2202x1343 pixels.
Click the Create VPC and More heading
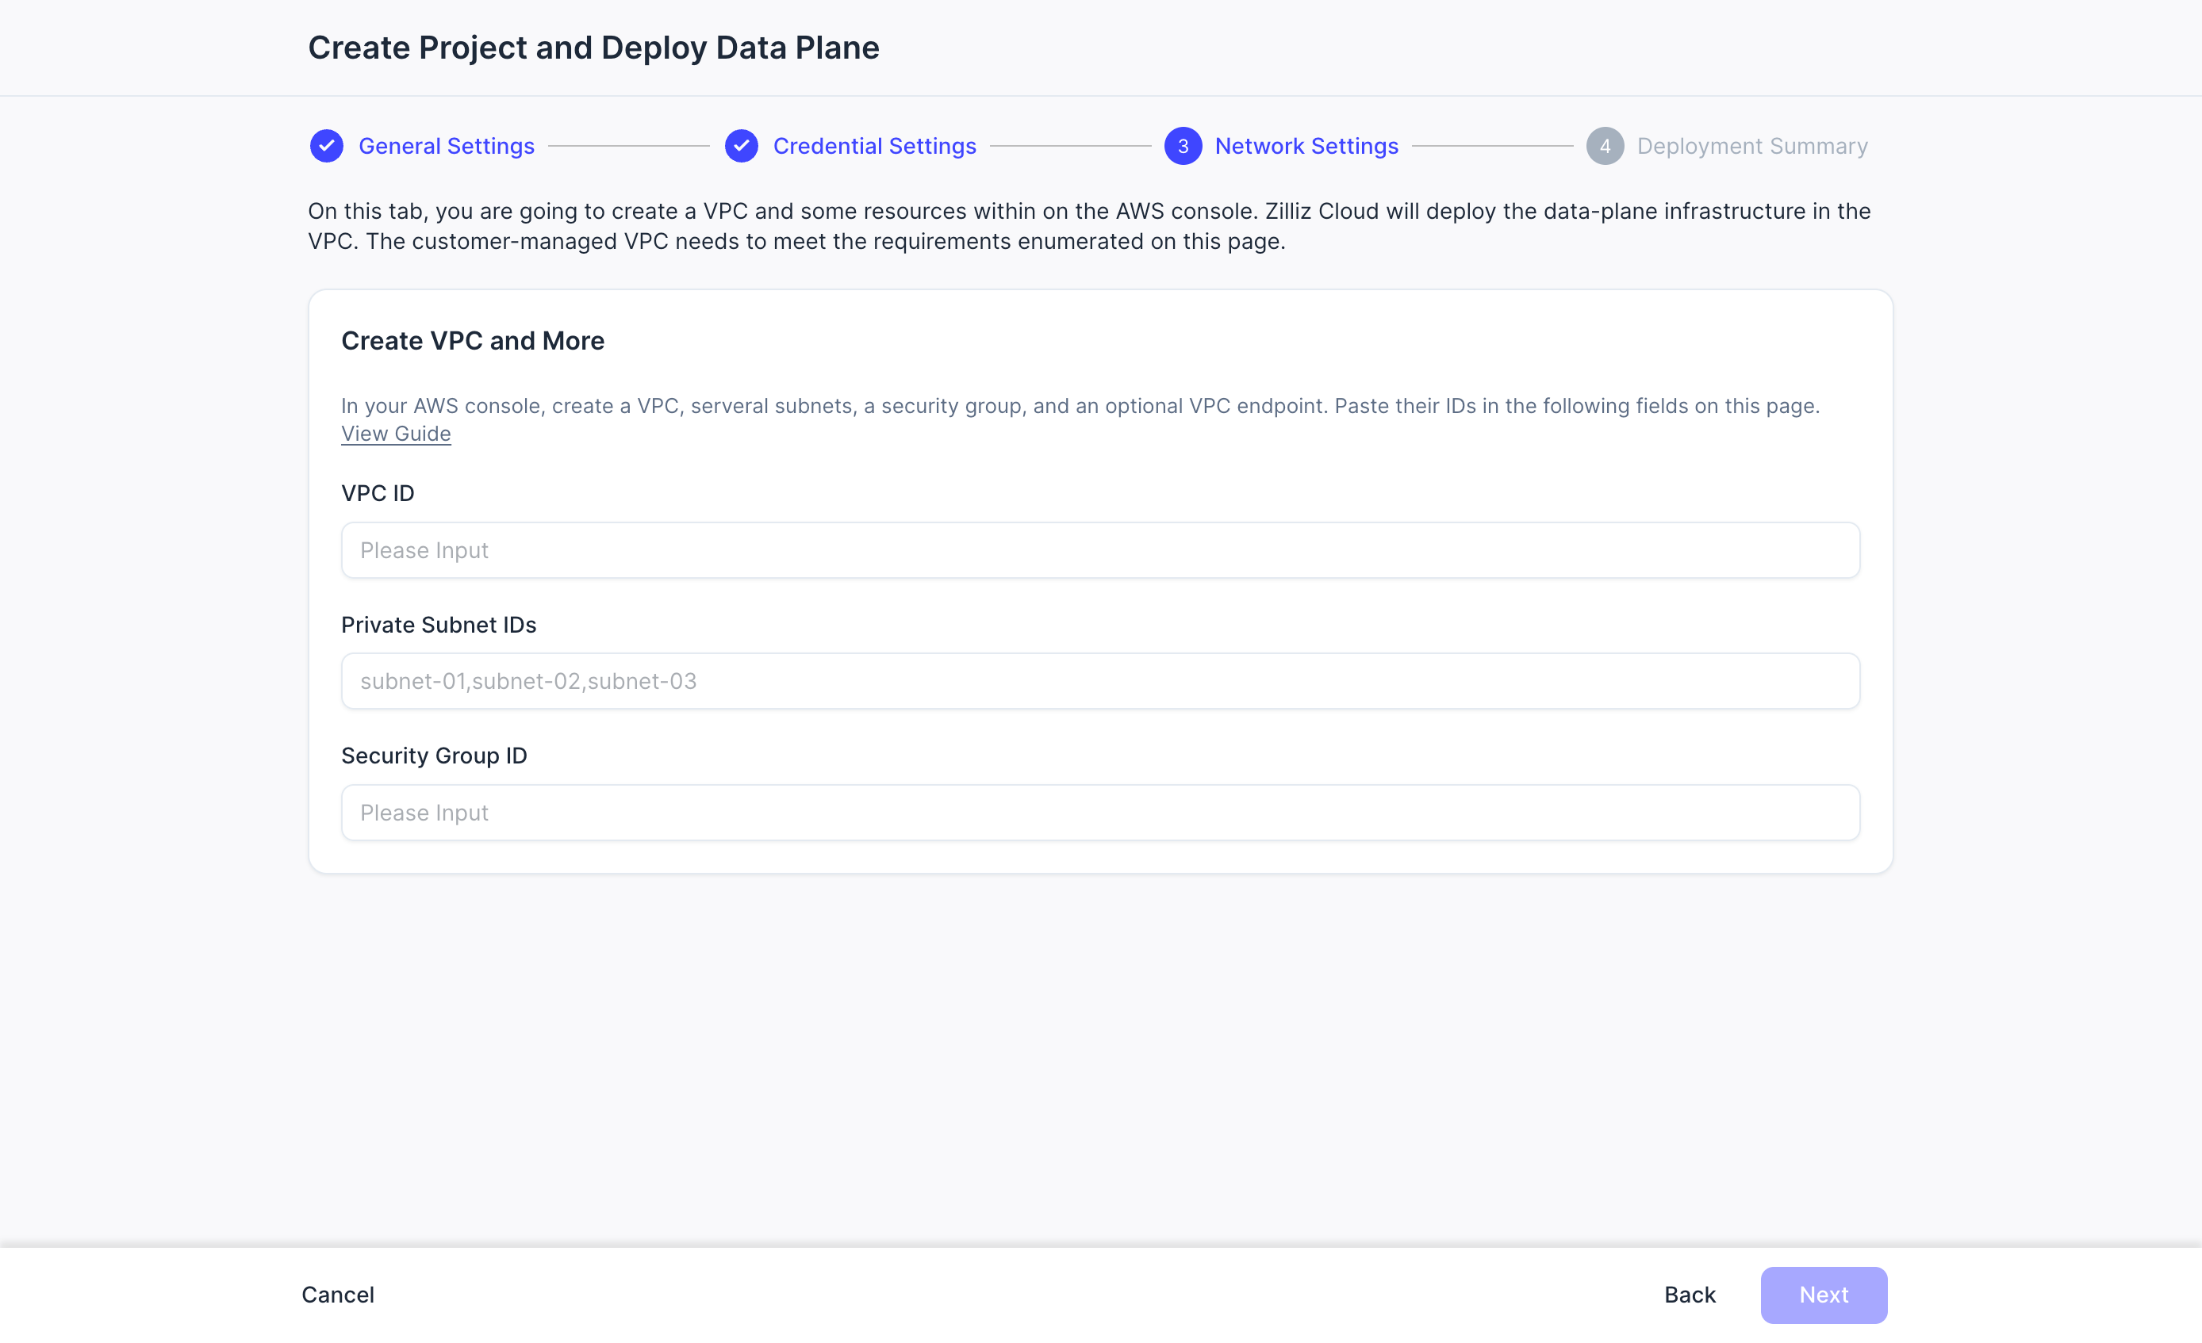[x=473, y=341]
